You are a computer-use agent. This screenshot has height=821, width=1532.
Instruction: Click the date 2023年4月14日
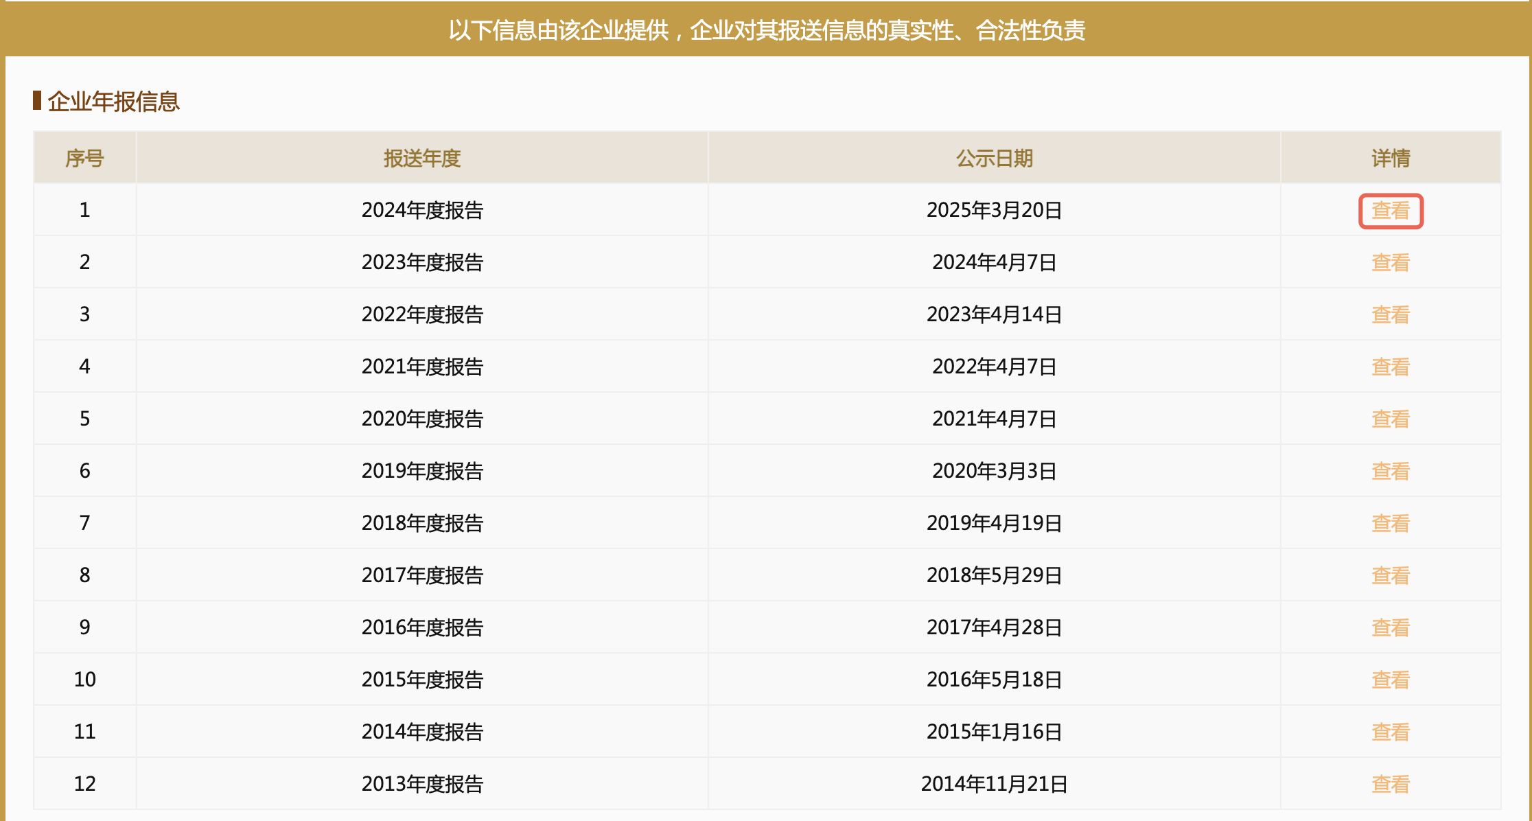click(995, 314)
